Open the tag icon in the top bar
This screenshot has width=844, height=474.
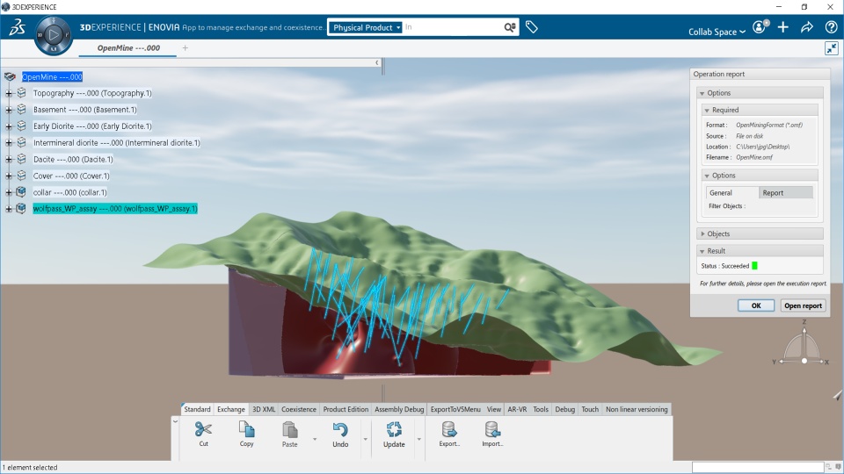pos(531,27)
